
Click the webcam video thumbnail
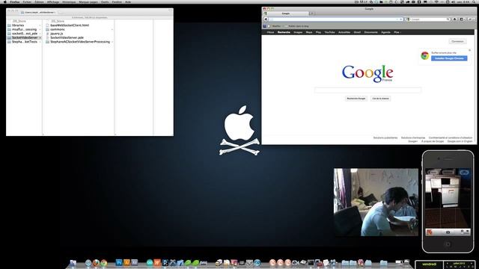click(376, 202)
